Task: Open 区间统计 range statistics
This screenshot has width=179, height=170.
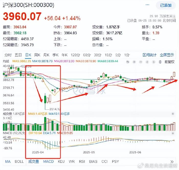Action: click(x=150, y=55)
